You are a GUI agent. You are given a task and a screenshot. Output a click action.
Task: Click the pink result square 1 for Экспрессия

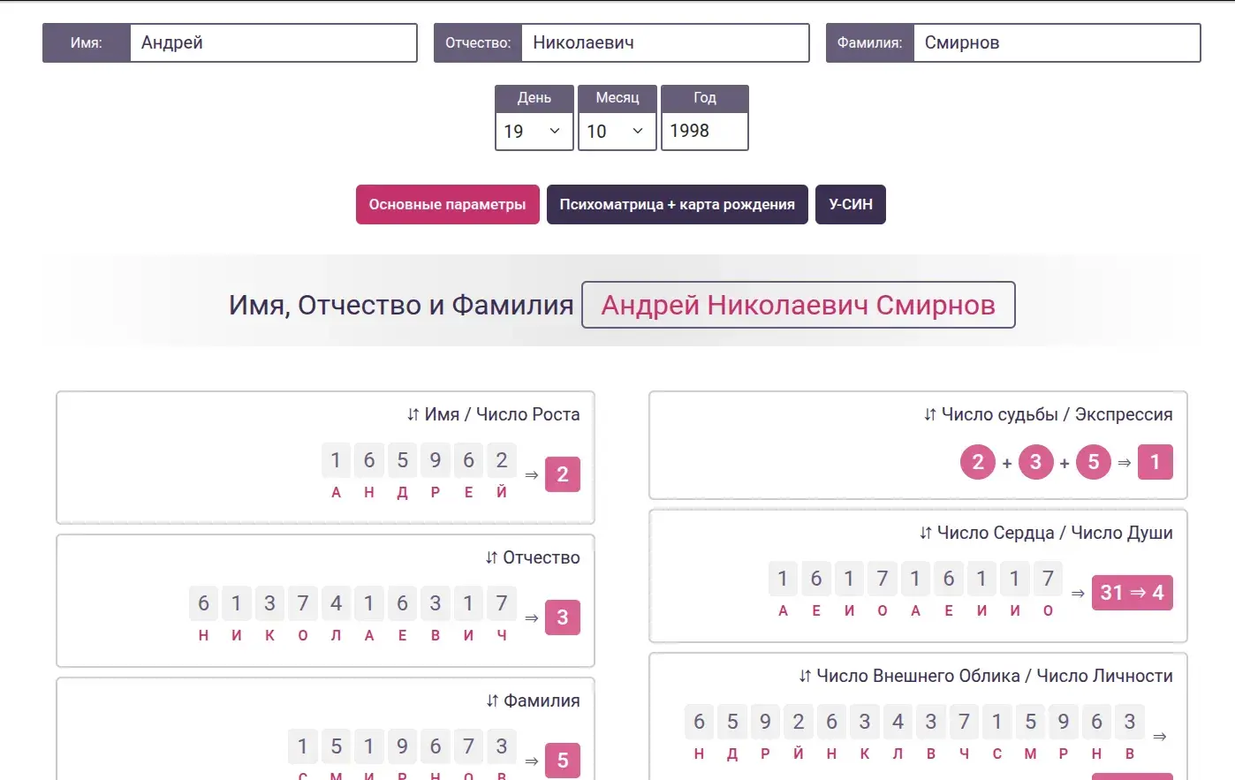pos(1155,462)
